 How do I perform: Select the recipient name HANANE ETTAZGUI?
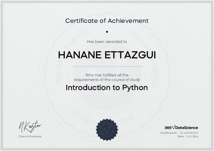tap(107, 55)
